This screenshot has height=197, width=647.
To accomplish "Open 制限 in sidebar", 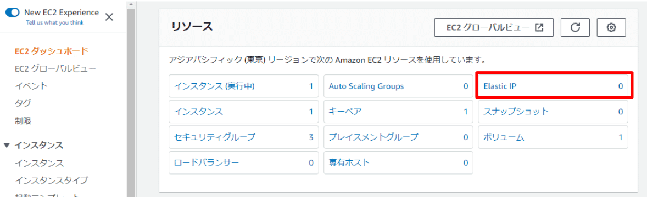I will point(23,121).
